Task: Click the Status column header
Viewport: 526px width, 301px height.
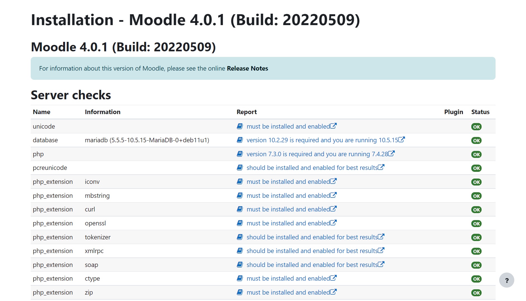Action: coord(480,112)
